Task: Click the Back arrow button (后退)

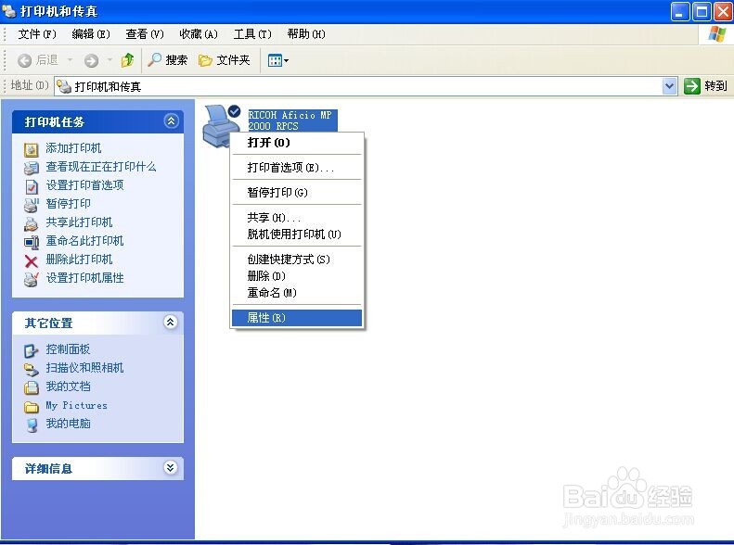Action: (24, 60)
